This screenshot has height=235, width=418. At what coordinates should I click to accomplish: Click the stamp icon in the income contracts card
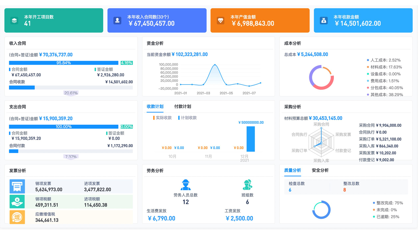click(x=117, y=20)
